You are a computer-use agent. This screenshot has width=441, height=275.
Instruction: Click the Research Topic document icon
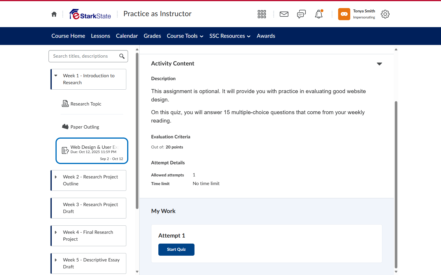pyautogui.click(x=65, y=103)
